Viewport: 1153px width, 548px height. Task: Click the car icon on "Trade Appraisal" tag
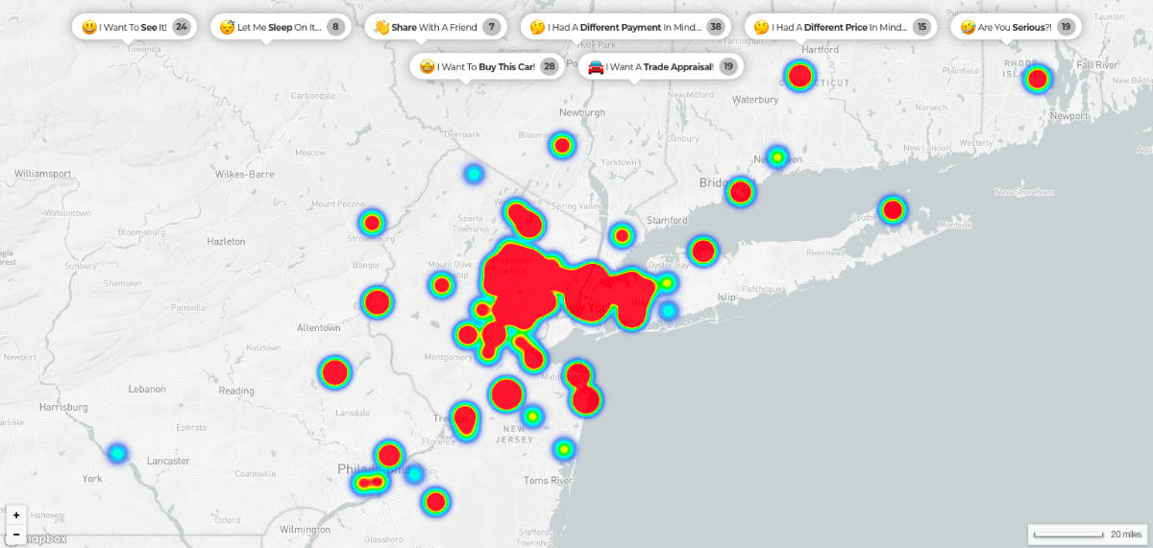tap(596, 66)
